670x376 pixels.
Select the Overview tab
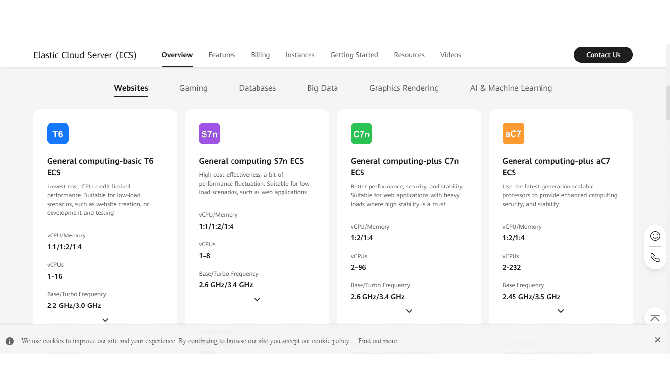coord(177,55)
